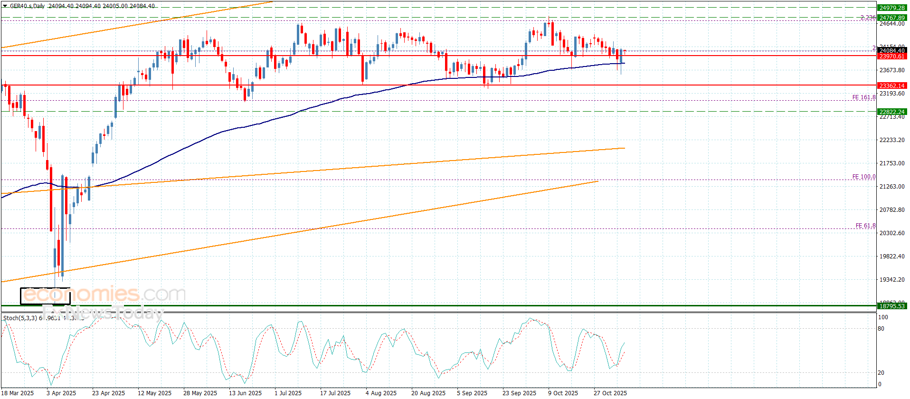Screen dimensions: 910x399
Task: Click the FE 61.8 Fibonacci label
Action: (x=865, y=226)
